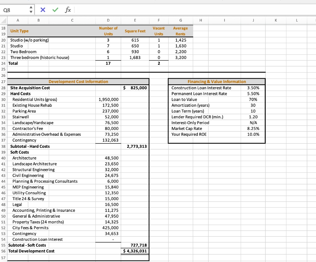Click the Name Box showing Q8
The width and height of the screenshot is (316, 262).
coord(14,10)
